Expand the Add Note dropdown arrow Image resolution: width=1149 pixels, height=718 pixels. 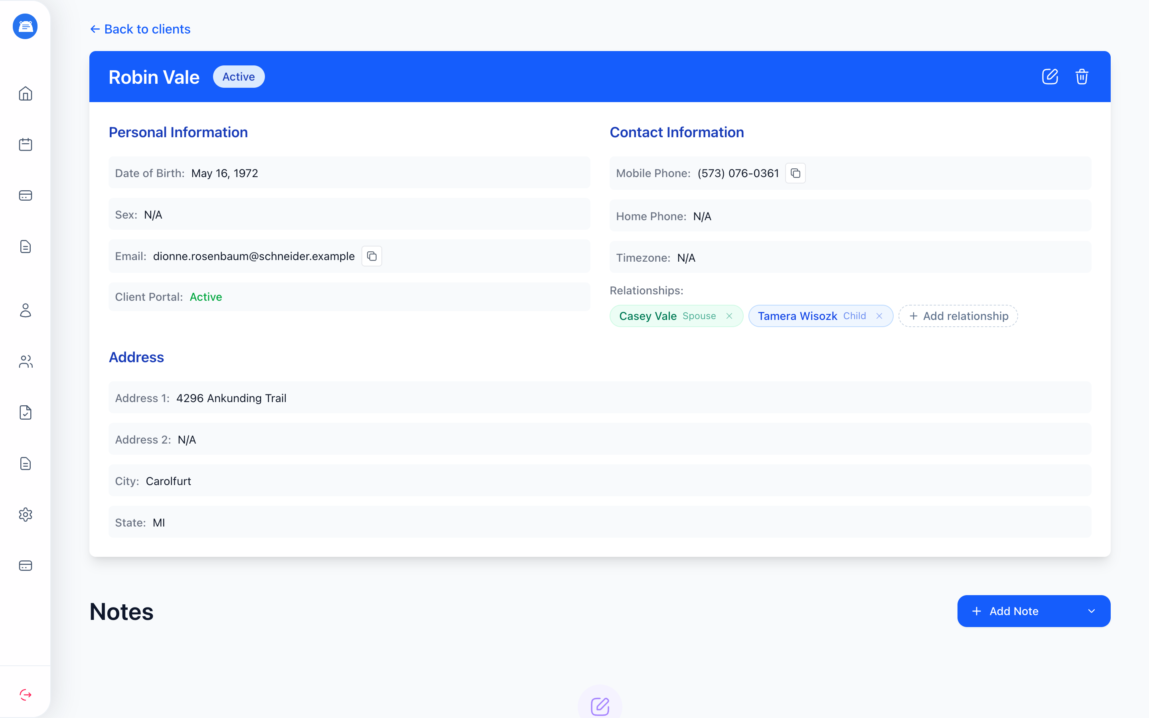pyautogui.click(x=1091, y=611)
